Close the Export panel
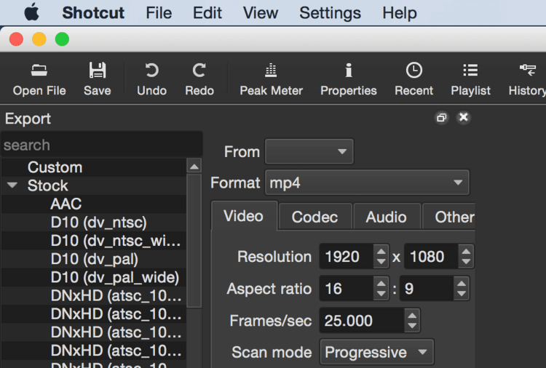 coord(464,118)
